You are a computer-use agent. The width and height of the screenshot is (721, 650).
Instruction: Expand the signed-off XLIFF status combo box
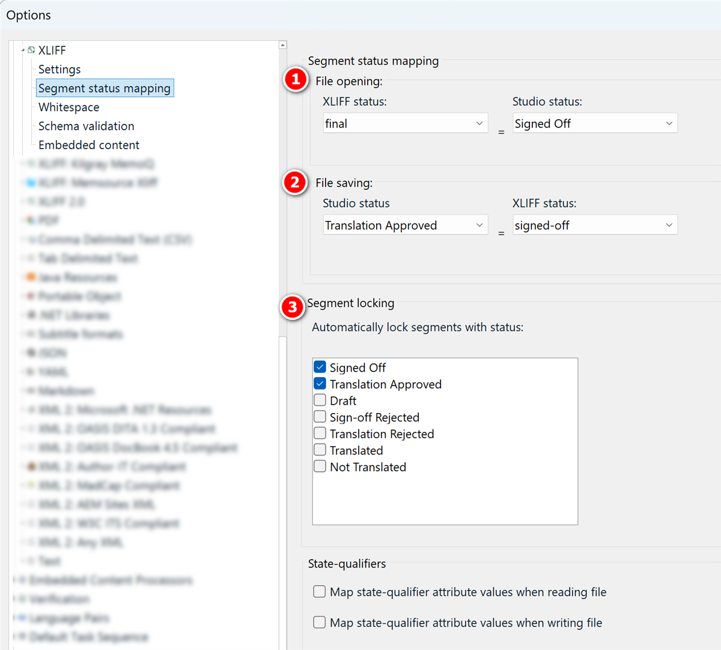(x=669, y=224)
